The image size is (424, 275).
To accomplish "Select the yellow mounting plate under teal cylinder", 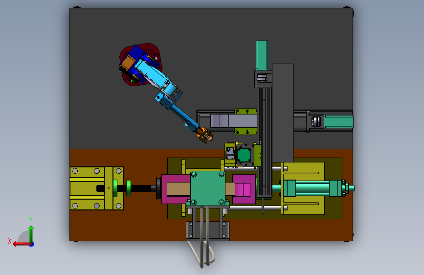I will pyautogui.click(x=303, y=188).
